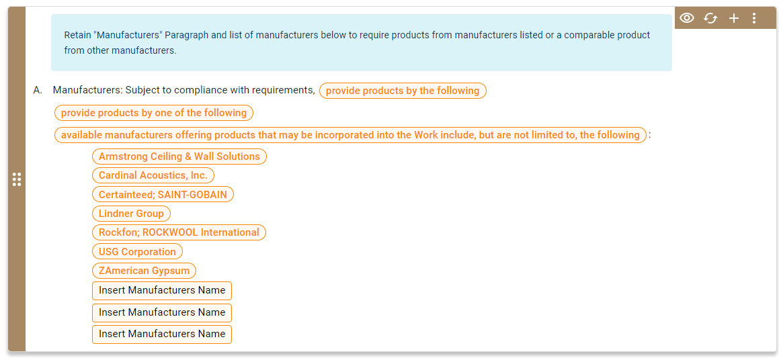Choose the USG Corporation chip
The height and width of the screenshot is (358, 779).
[x=137, y=252]
